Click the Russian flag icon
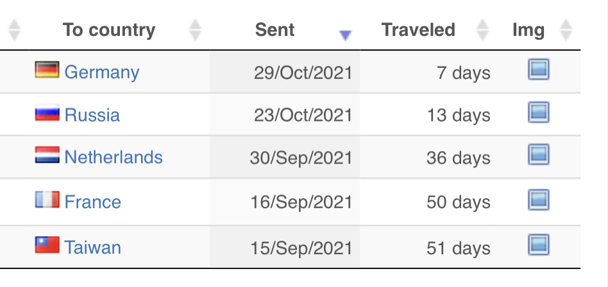The height and width of the screenshot is (287, 608). [47, 112]
